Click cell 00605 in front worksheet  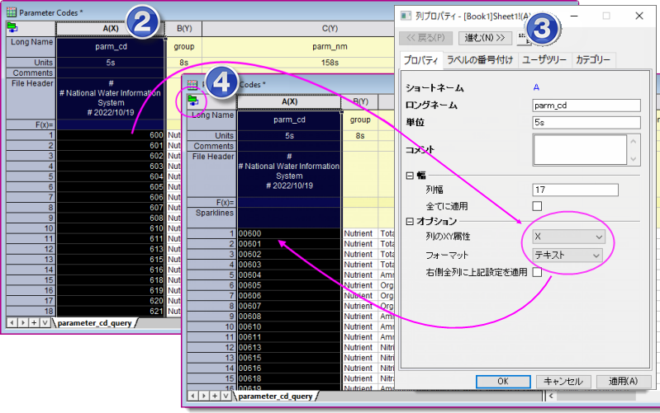click(x=289, y=285)
